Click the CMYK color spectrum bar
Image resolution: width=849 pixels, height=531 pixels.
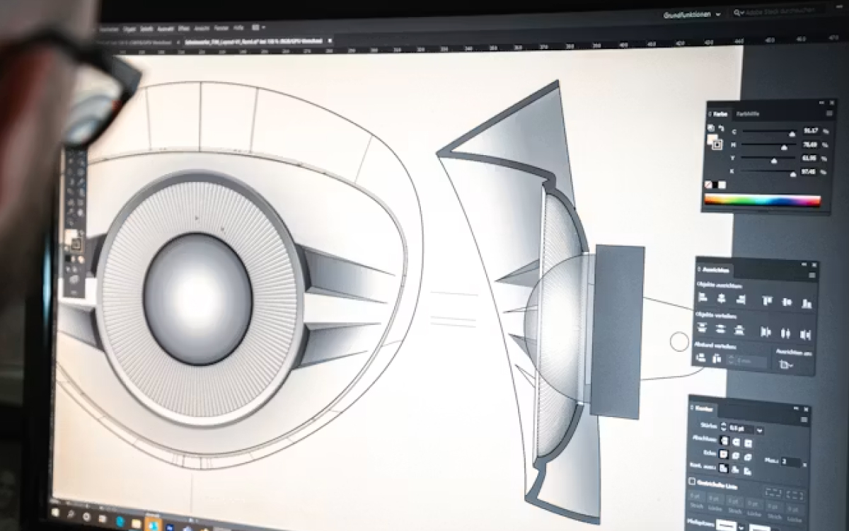[763, 200]
